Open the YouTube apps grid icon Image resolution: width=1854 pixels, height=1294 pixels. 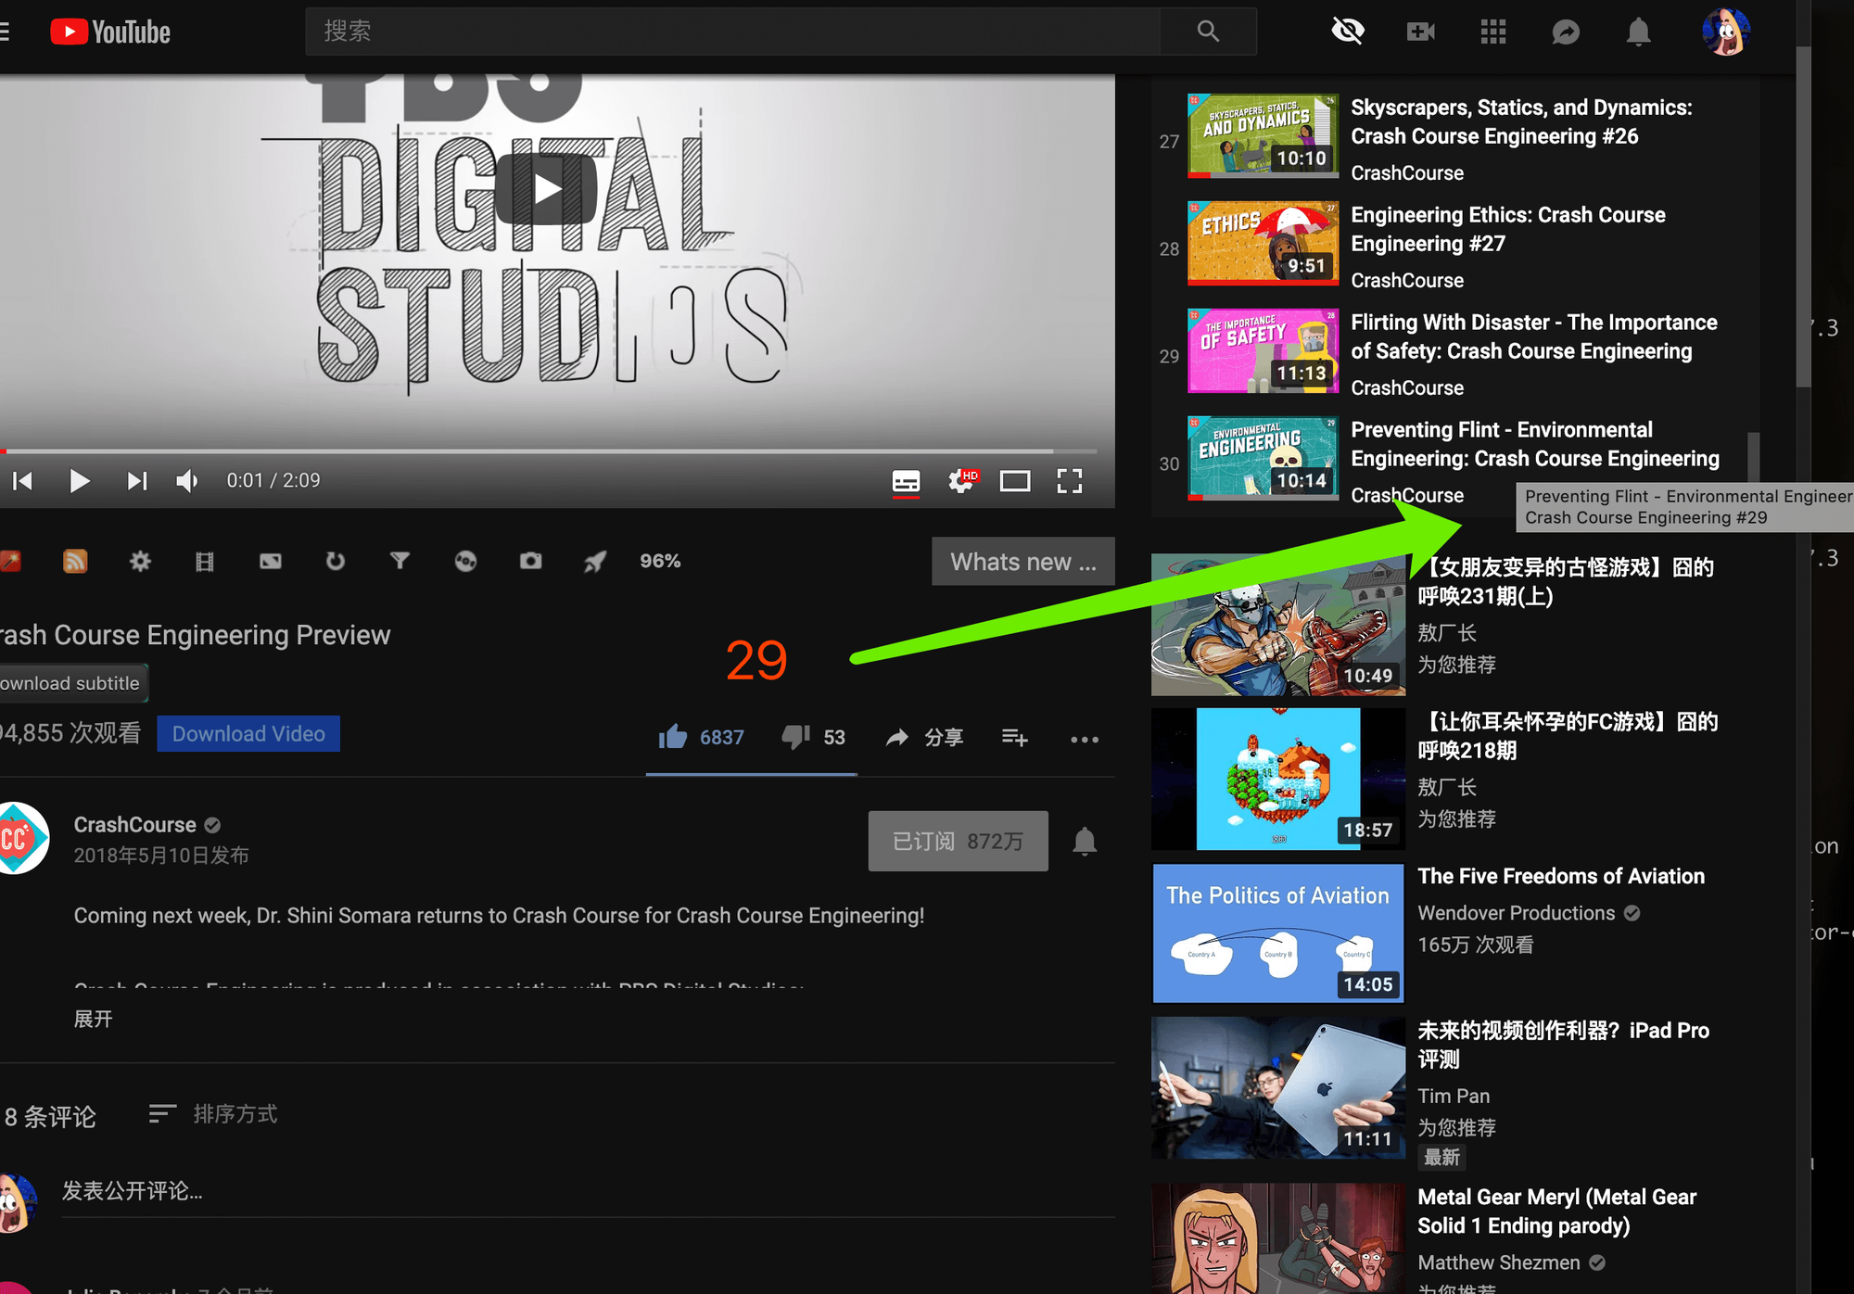1492,32
